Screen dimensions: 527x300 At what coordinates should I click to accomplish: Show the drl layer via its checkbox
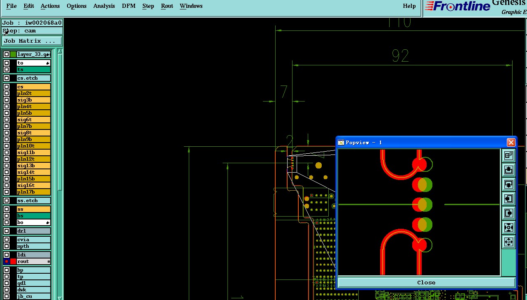[x=7, y=231]
